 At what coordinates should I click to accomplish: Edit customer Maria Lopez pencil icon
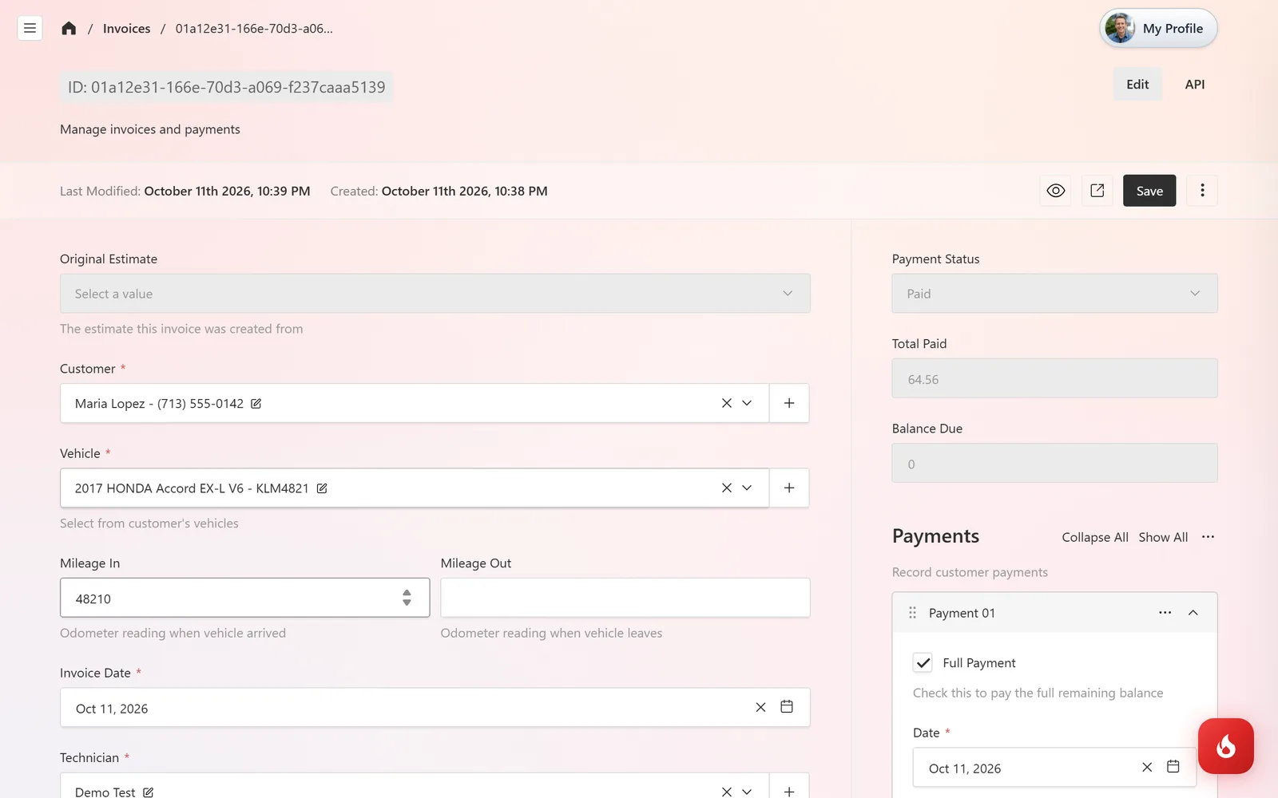click(256, 404)
